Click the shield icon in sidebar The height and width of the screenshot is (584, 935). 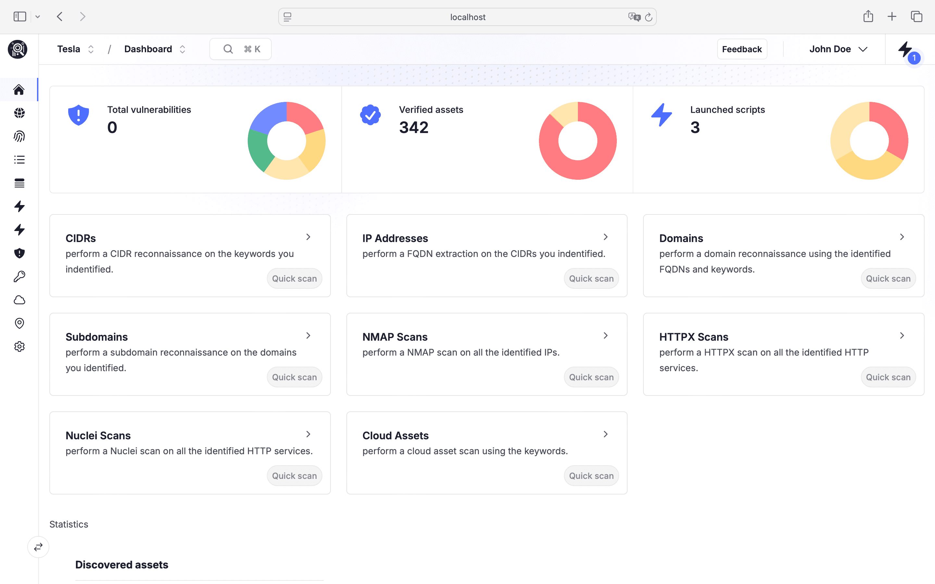pyautogui.click(x=19, y=253)
